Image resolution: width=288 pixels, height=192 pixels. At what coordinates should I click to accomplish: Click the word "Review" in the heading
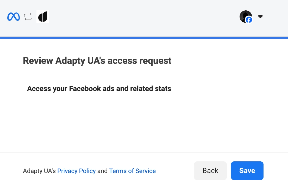coord(38,61)
